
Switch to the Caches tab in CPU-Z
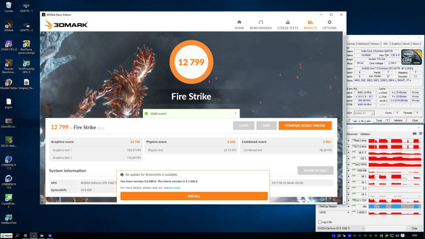click(351, 44)
